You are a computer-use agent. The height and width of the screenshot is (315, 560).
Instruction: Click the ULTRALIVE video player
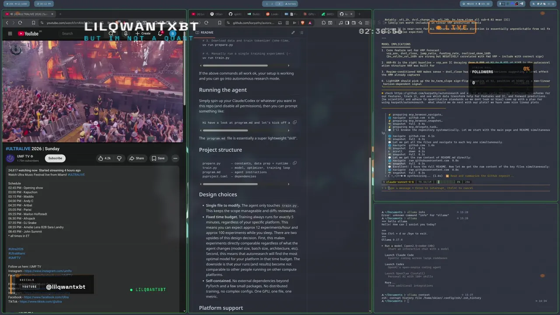[x=92, y=91]
